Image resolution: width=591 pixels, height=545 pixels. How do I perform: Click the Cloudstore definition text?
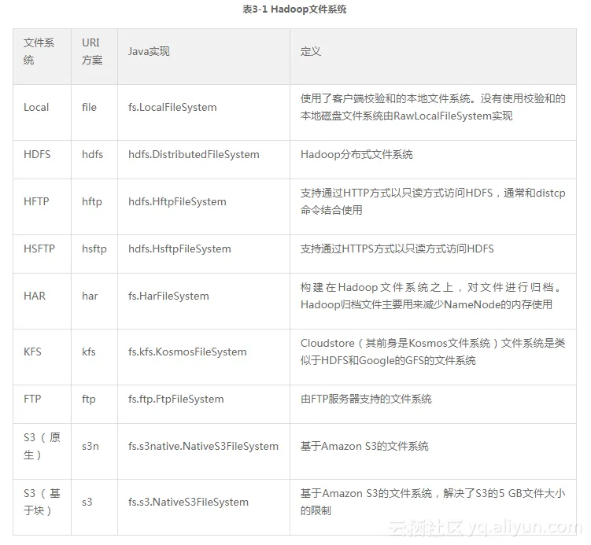coord(433,352)
